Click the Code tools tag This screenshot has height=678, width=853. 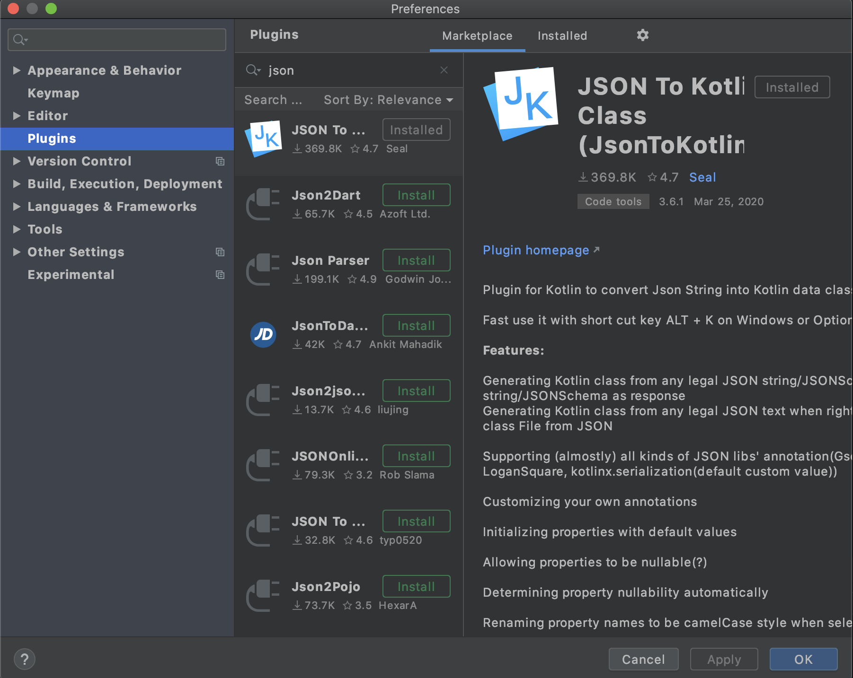point(613,201)
